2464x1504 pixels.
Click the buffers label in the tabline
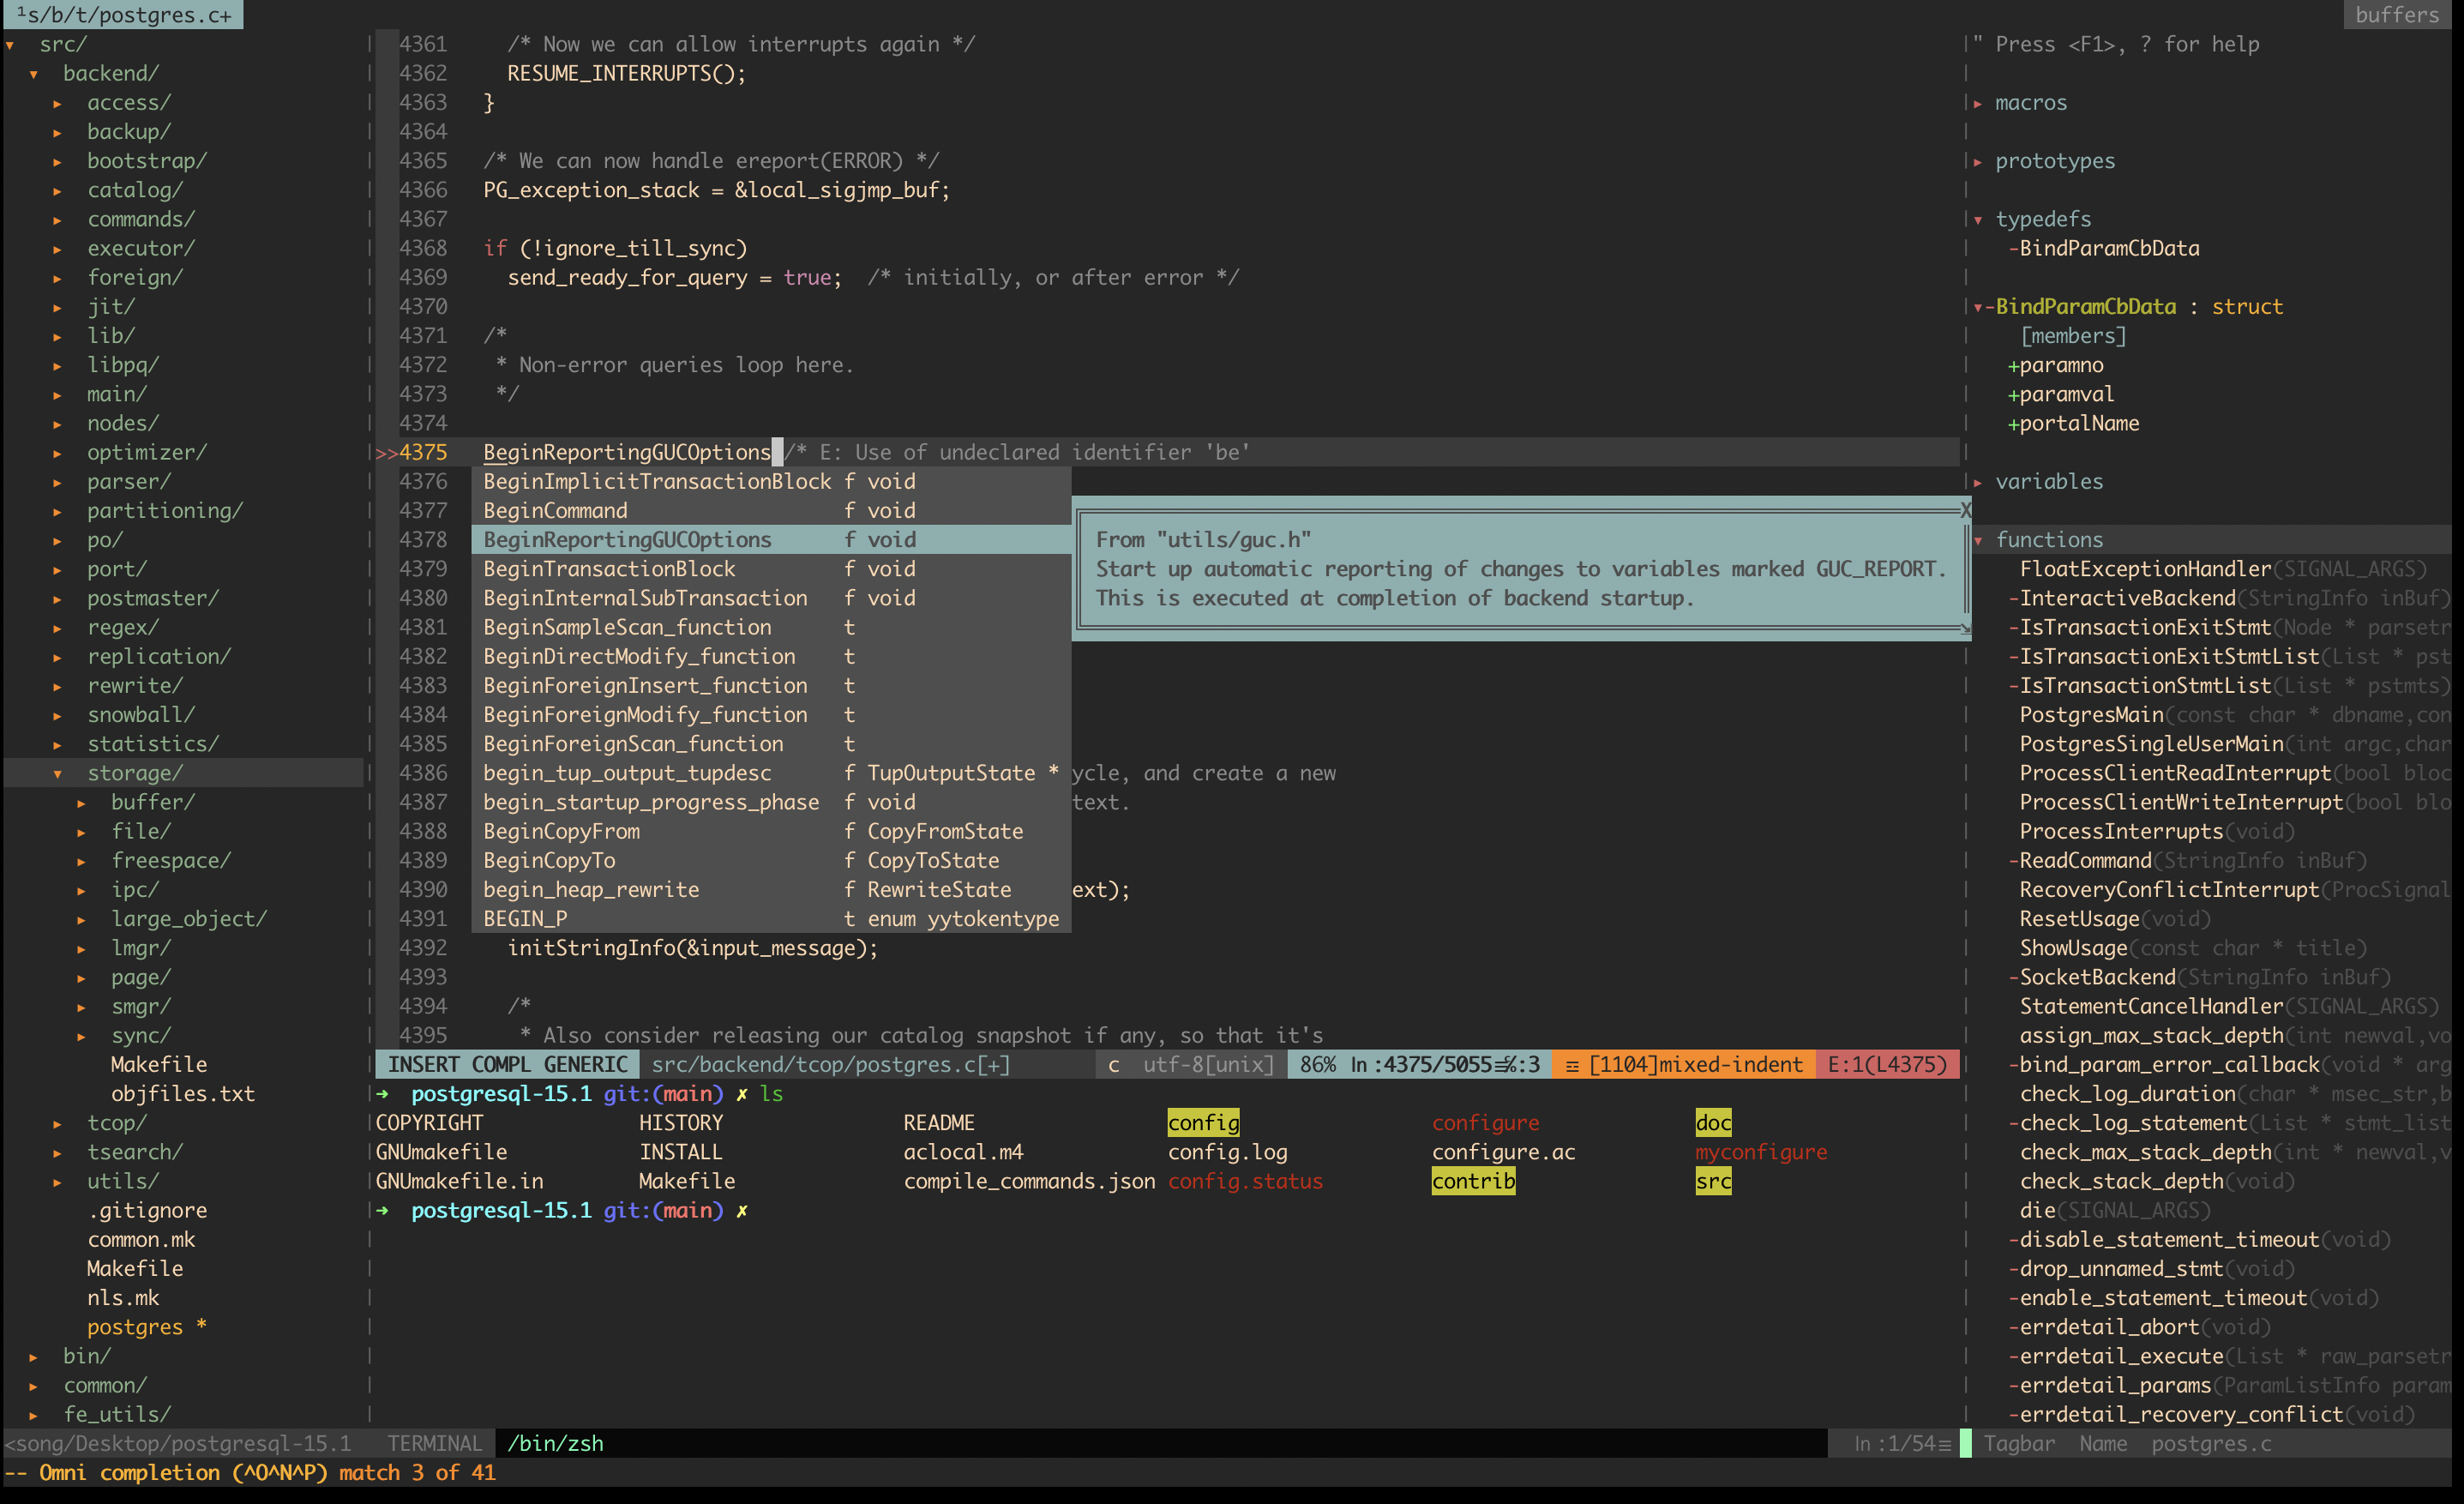(2396, 15)
